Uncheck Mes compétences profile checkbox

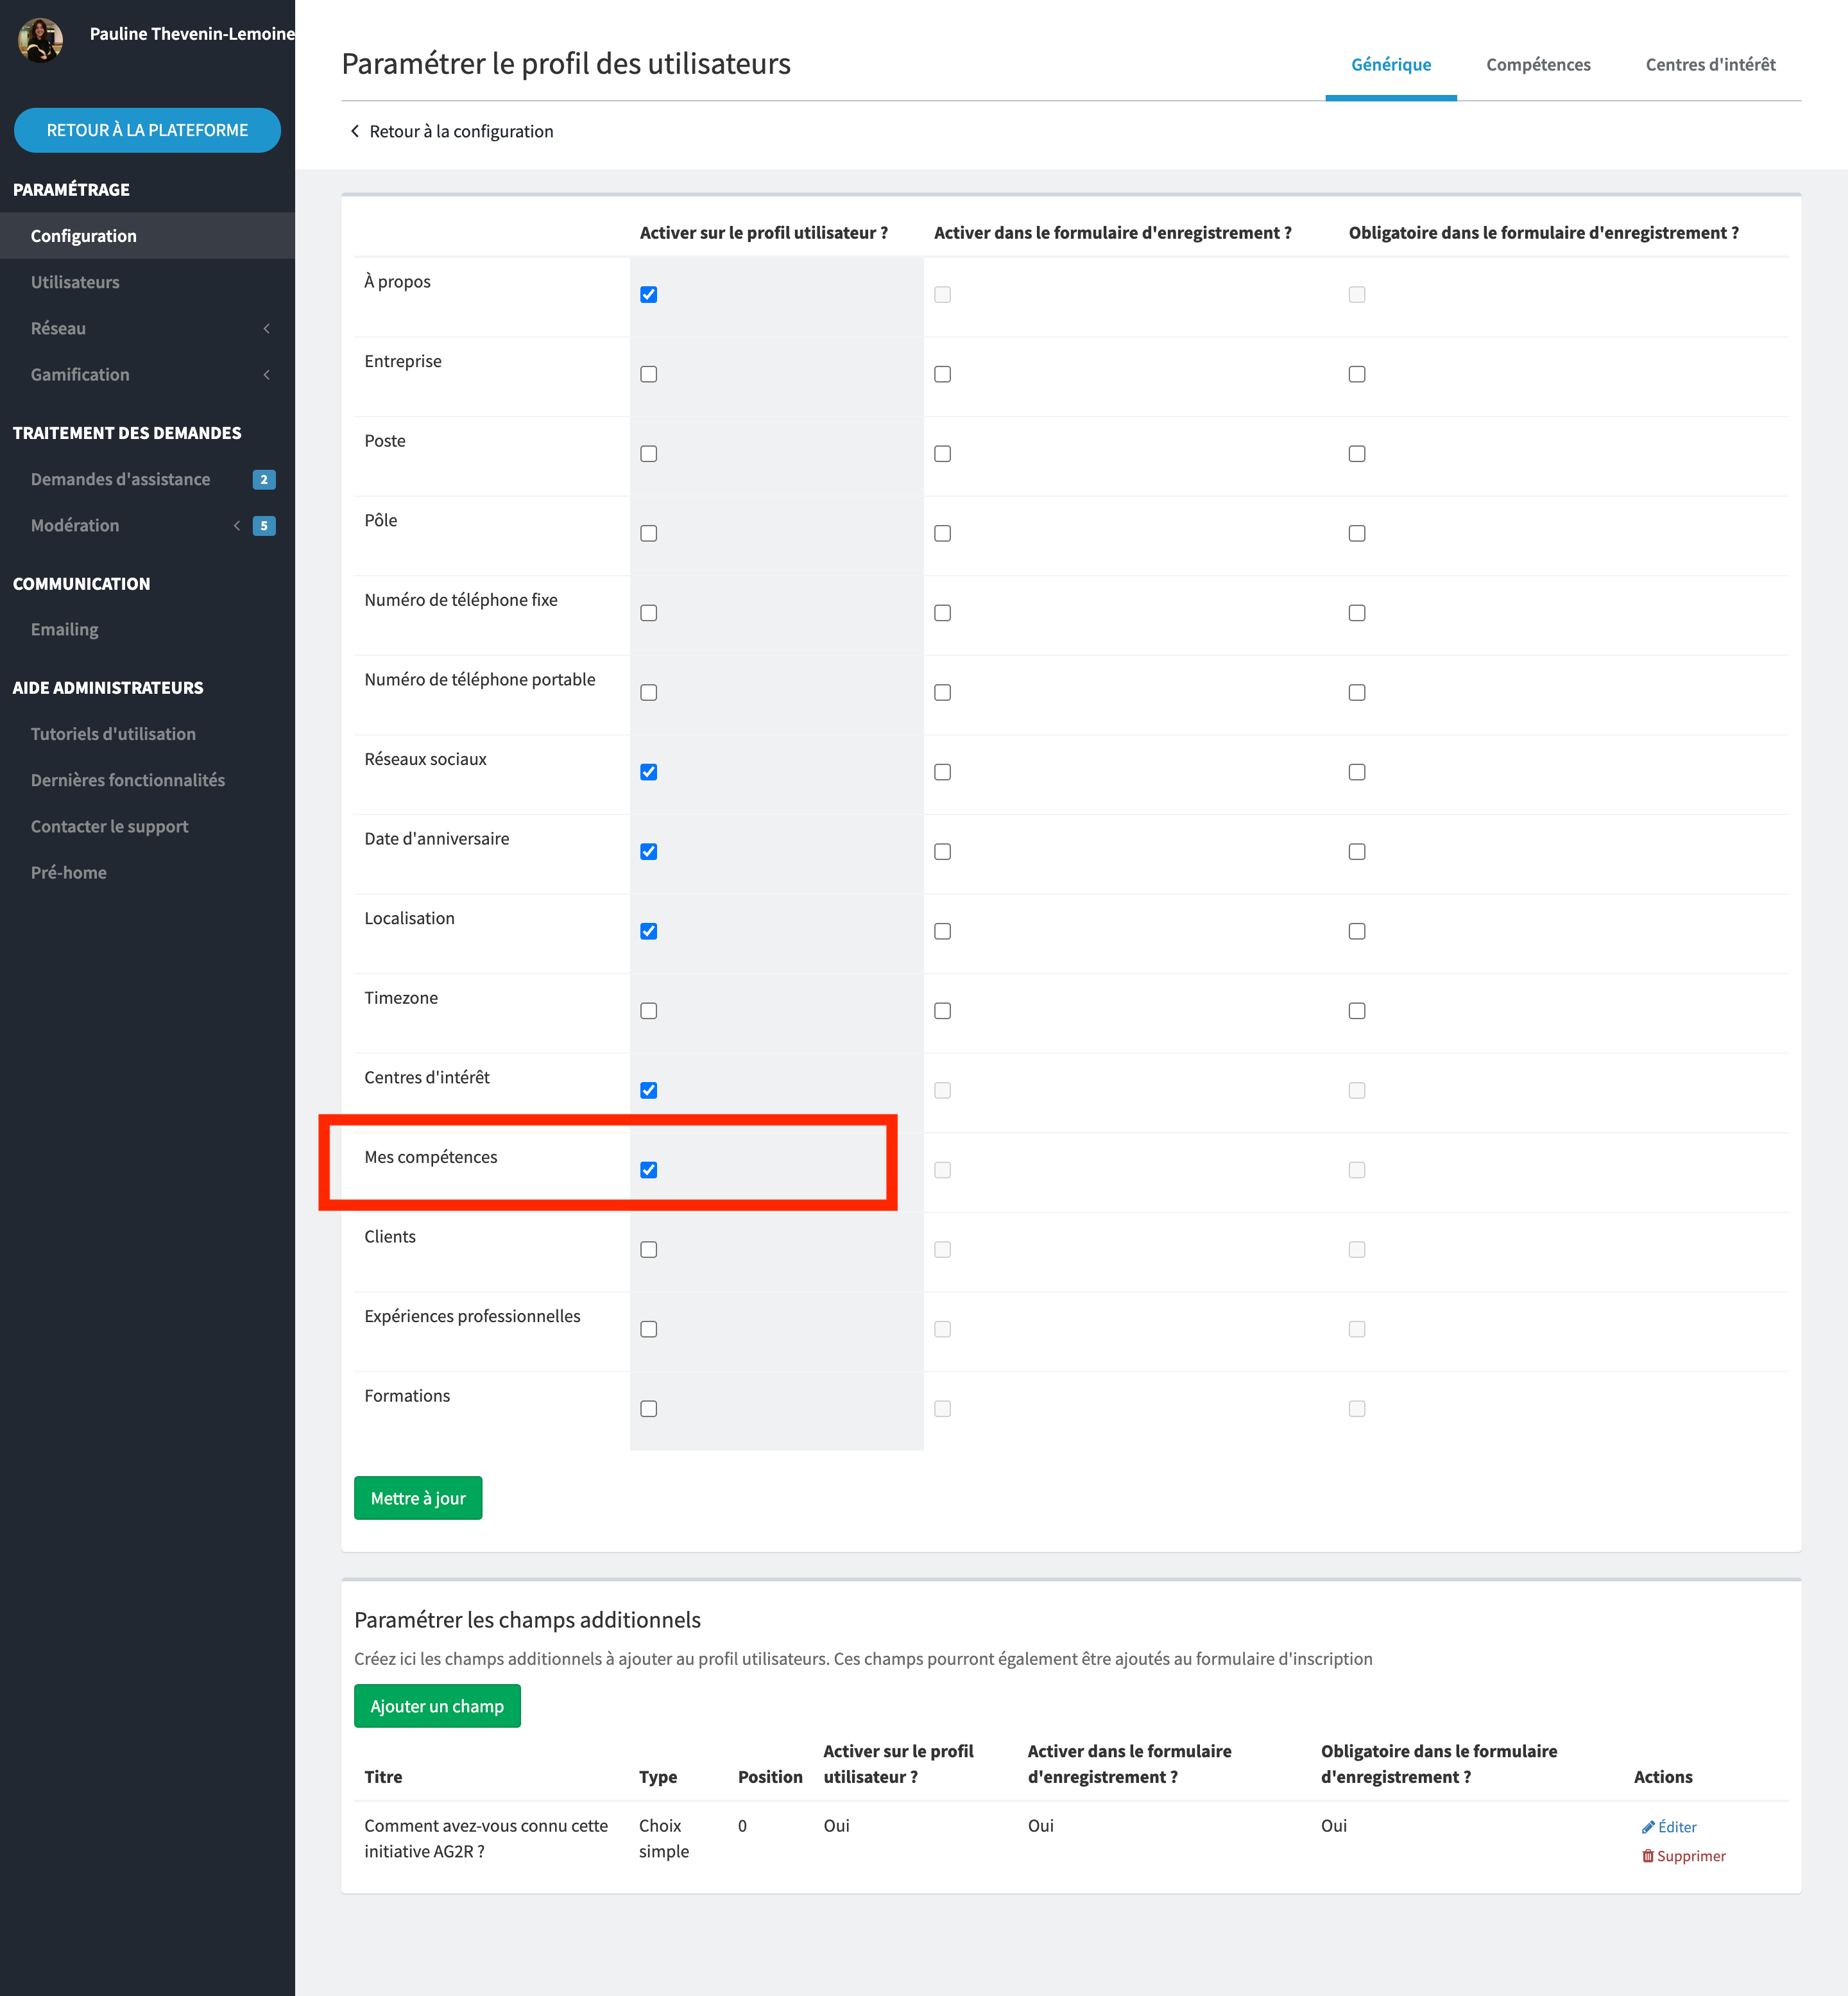(x=649, y=1170)
